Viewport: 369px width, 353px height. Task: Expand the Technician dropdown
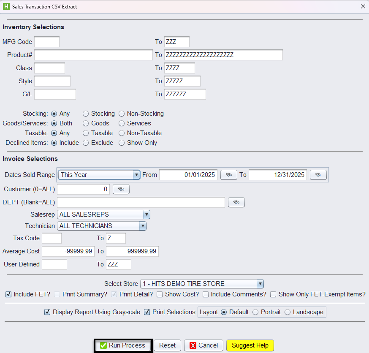tap(143, 226)
